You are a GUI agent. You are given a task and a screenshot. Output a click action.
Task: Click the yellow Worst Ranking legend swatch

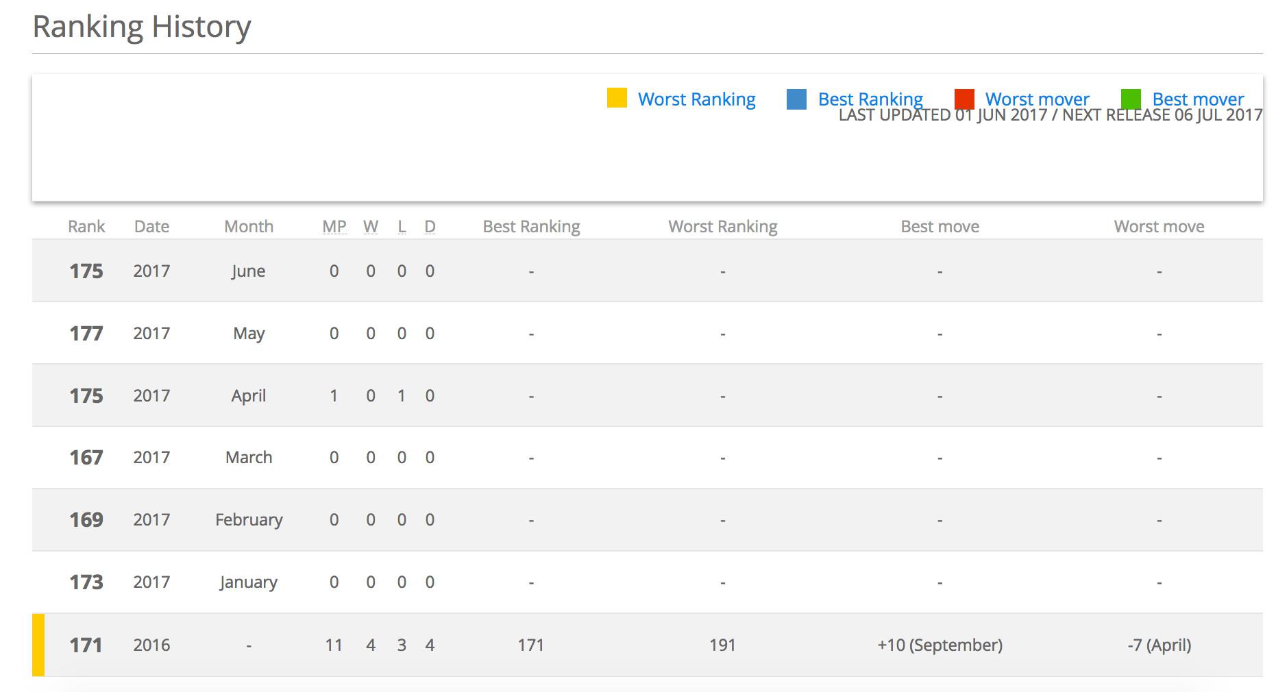[617, 98]
